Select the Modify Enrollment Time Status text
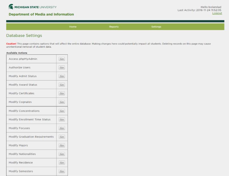229x176 pixels. (30, 119)
